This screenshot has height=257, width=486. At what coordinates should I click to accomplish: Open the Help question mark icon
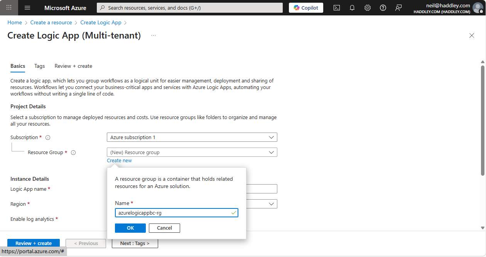(x=383, y=8)
